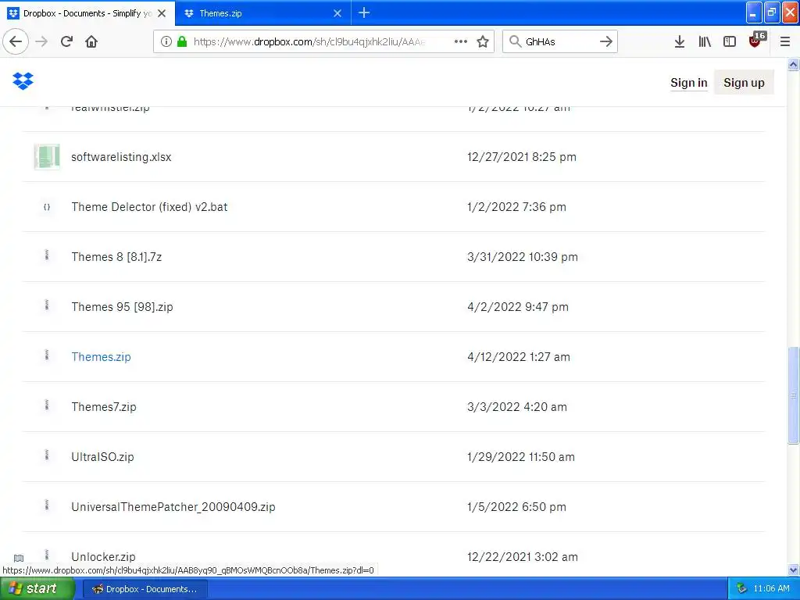Click the page scrollbar down arrow
The height and width of the screenshot is (600, 800).
(793, 570)
